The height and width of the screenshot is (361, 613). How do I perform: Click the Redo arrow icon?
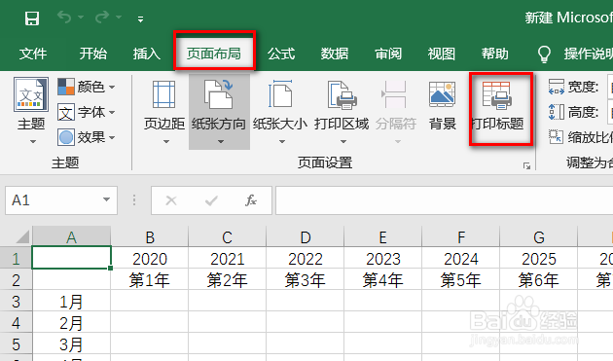point(102,17)
